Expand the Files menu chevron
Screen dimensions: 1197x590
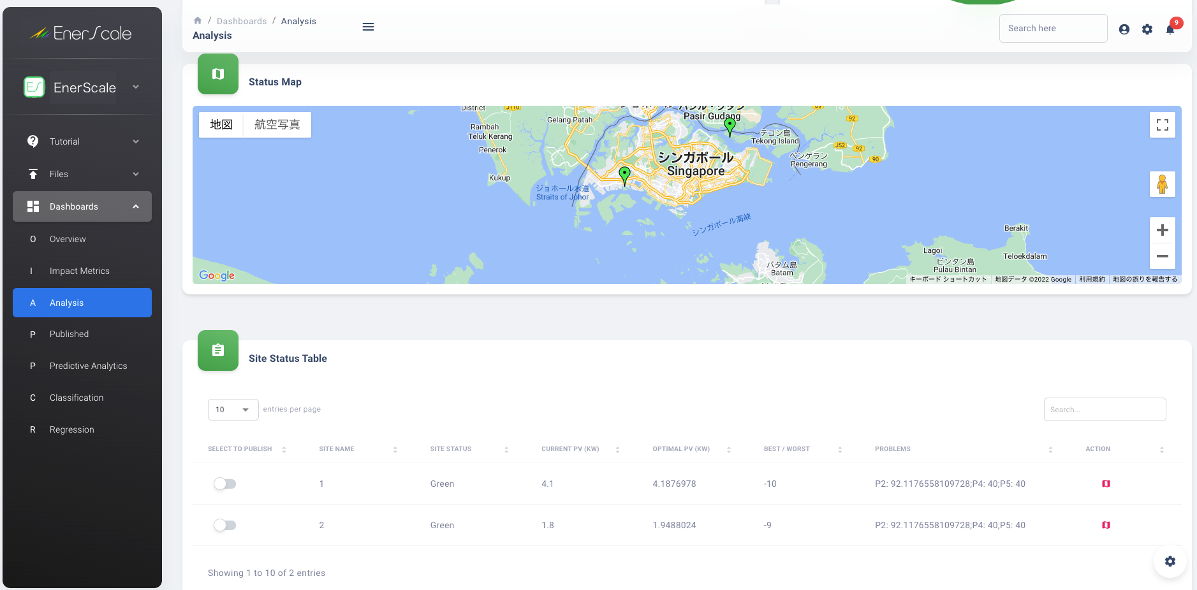point(136,174)
